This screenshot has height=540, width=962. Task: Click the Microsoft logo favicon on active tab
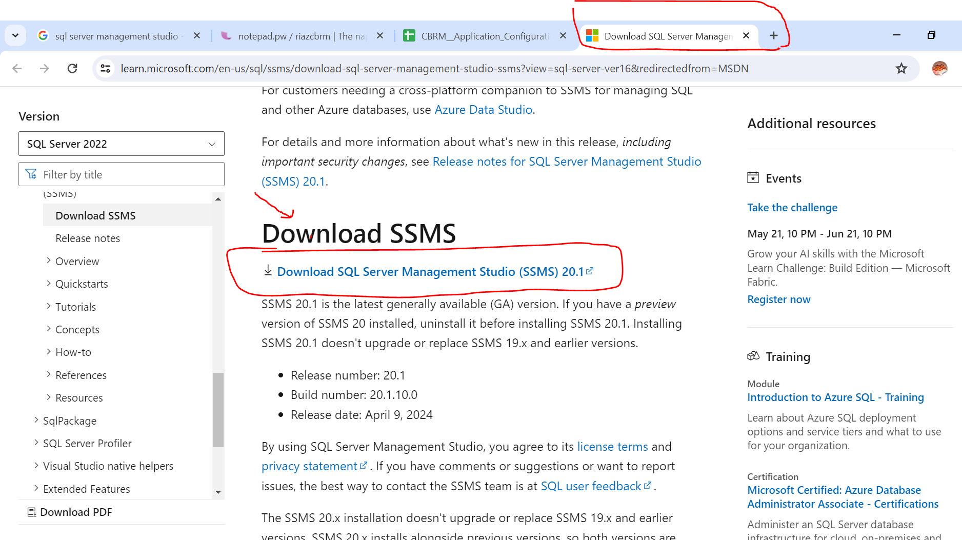pyautogui.click(x=592, y=35)
